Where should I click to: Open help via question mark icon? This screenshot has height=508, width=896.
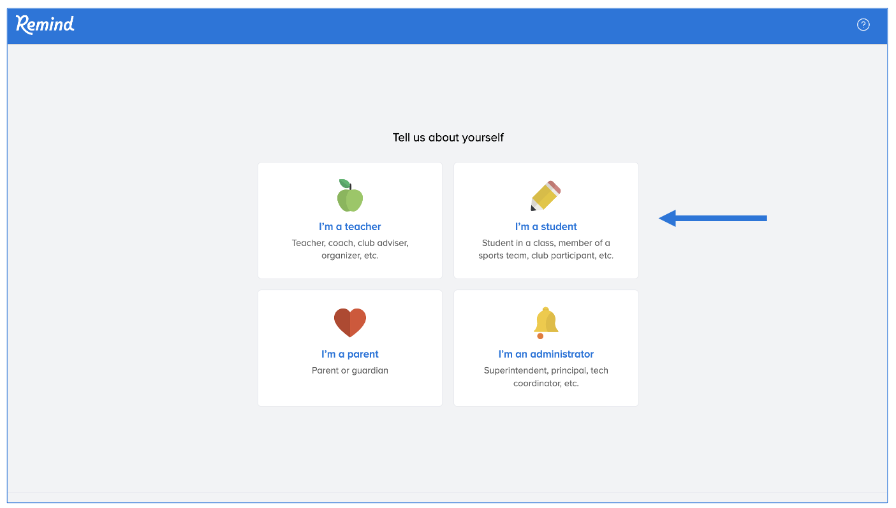pos(863,25)
